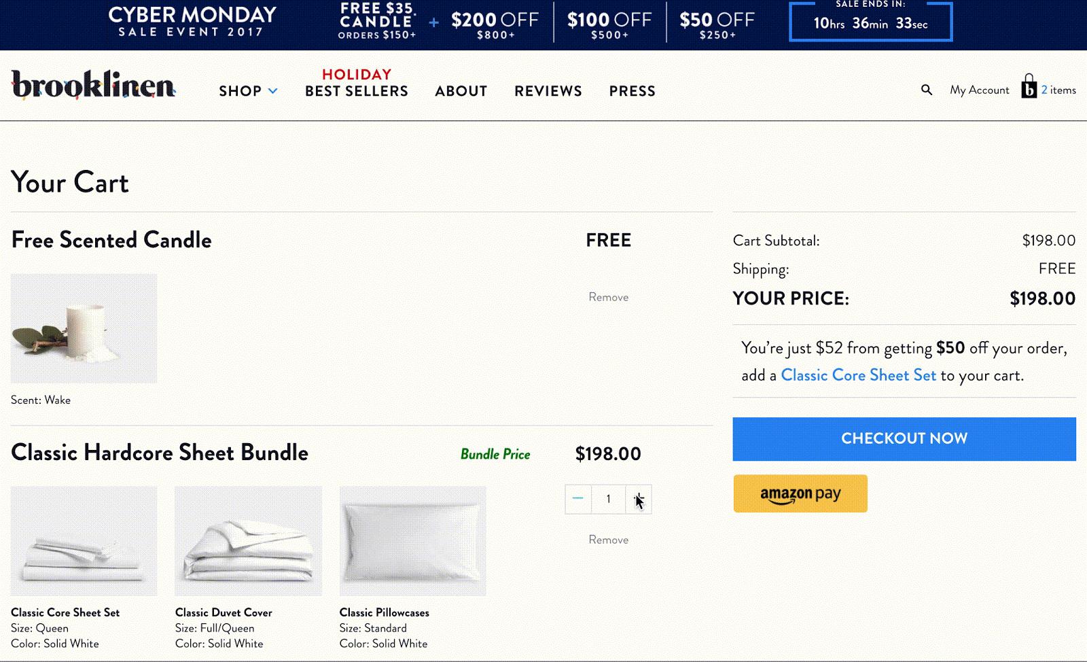Click the CHECKOUT NOW button
1087x662 pixels.
click(x=904, y=438)
